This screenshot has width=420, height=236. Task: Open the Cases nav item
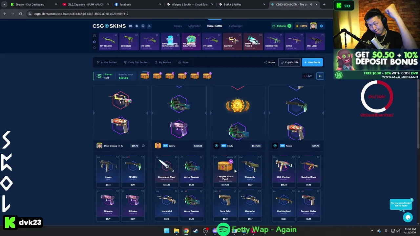coord(178,26)
